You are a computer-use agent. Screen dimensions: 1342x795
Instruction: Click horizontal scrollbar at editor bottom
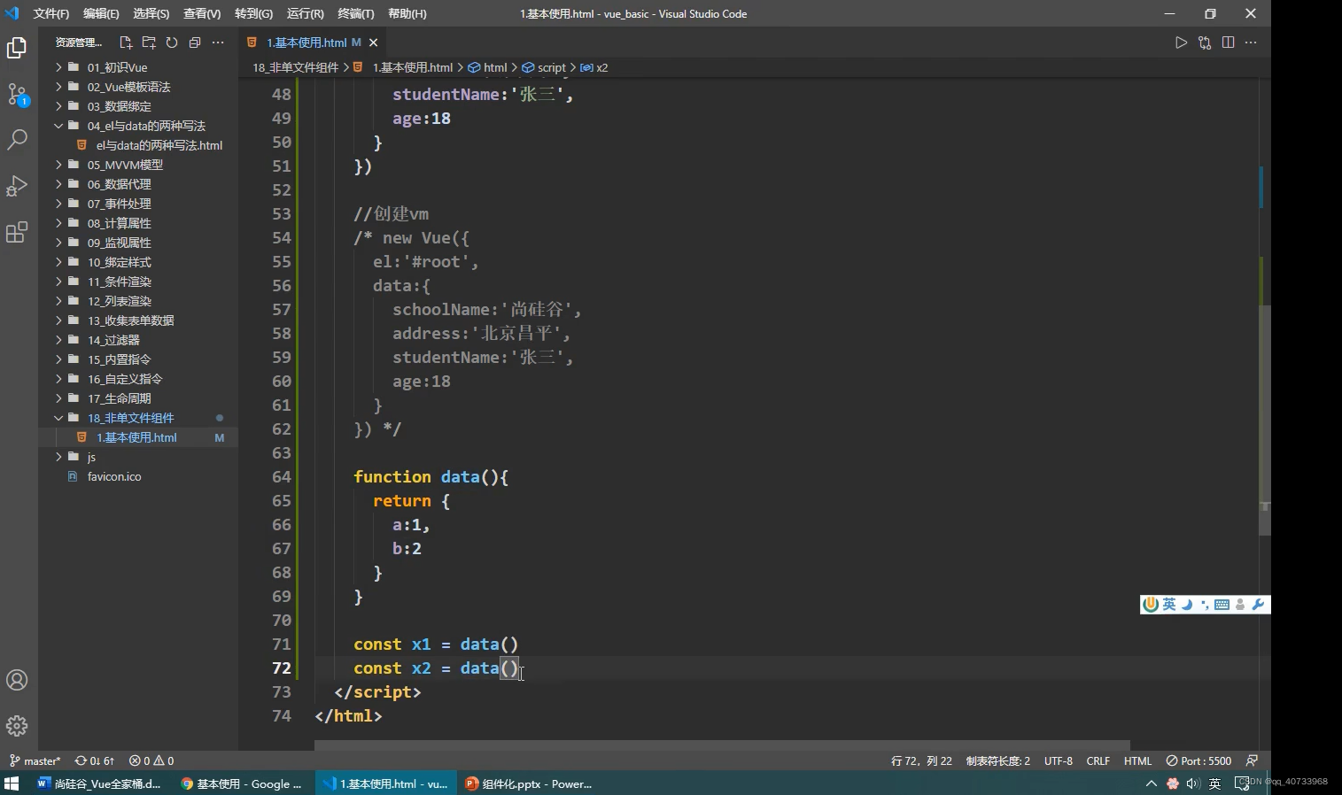pyautogui.click(x=722, y=745)
